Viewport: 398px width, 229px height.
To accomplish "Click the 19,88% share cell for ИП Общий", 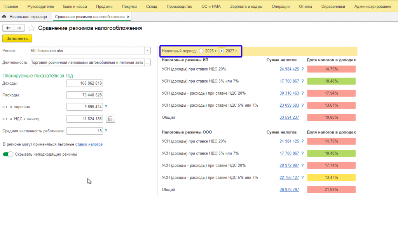I will [x=331, y=118].
